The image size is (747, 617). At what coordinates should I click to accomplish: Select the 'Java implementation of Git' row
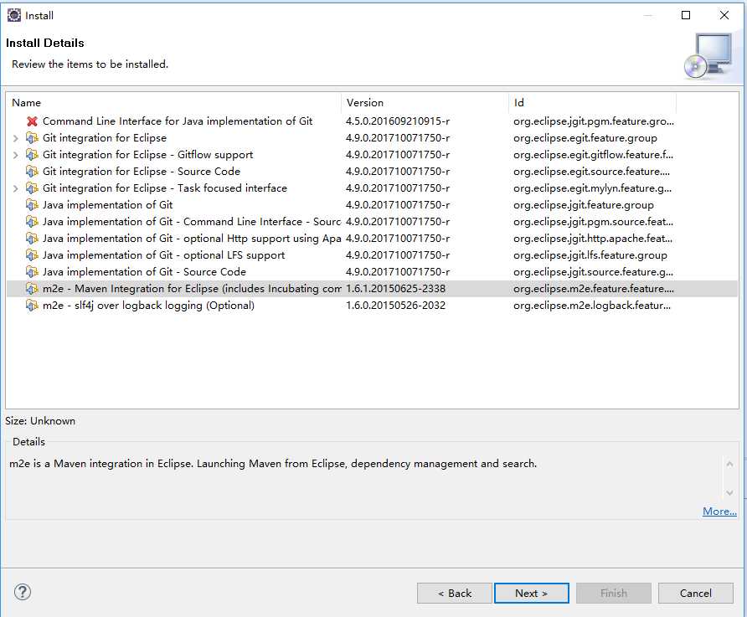pyautogui.click(x=108, y=205)
